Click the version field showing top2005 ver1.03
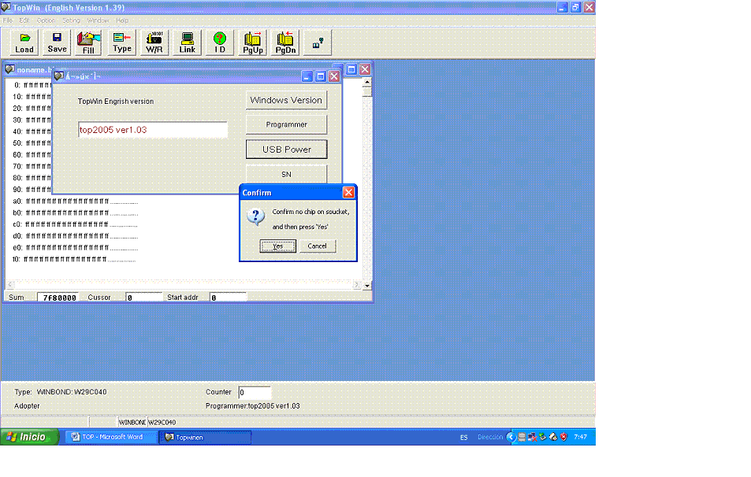The image size is (751, 477). pyautogui.click(x=153, y=130)
